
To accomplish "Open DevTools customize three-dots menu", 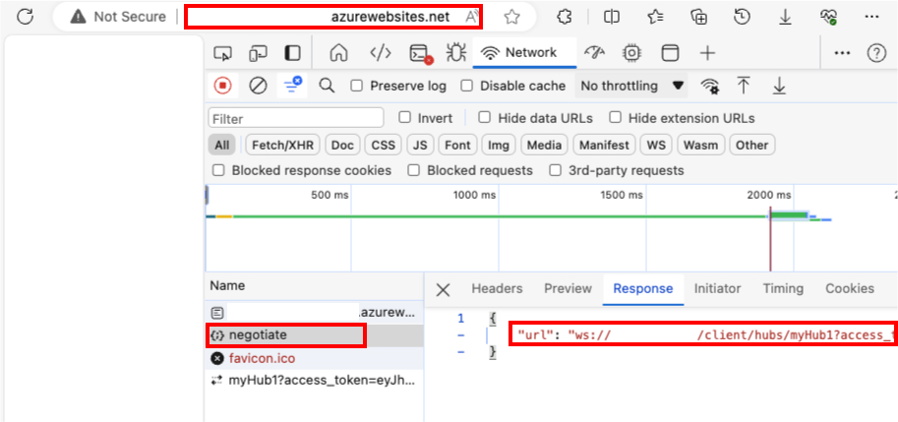I will click(x=842, y=53).
